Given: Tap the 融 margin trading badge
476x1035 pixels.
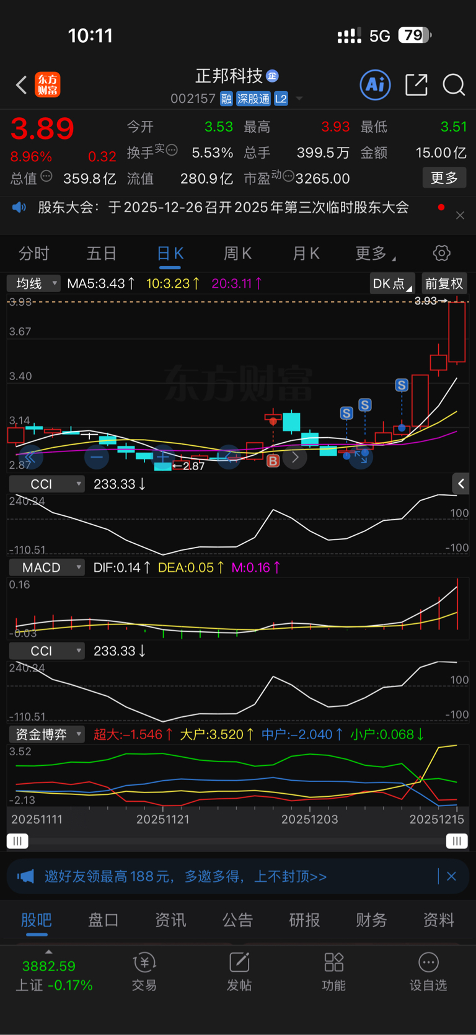Looking at the screenshot, I should pyautogui.click(x=226, y=99).
